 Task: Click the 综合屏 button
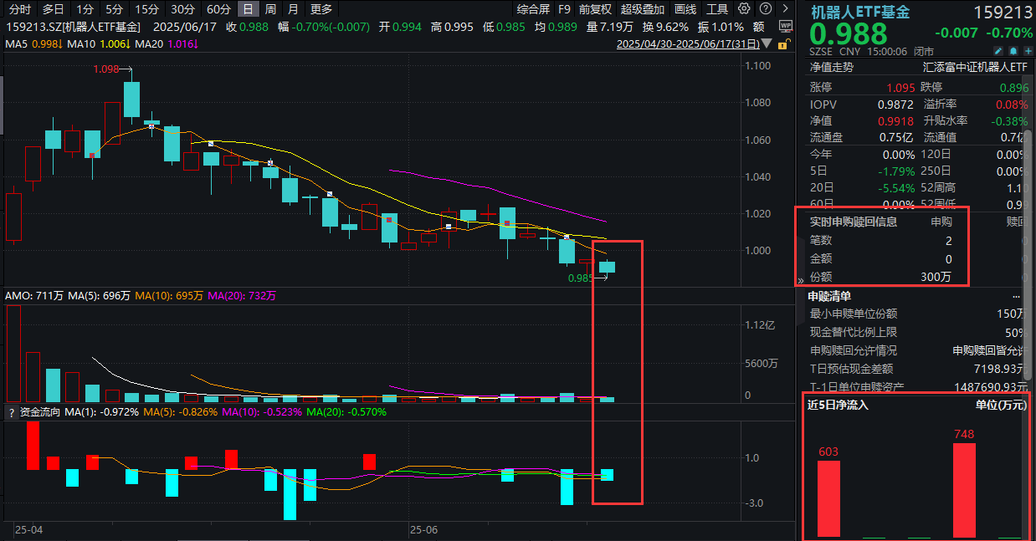(x=534, y=9)
